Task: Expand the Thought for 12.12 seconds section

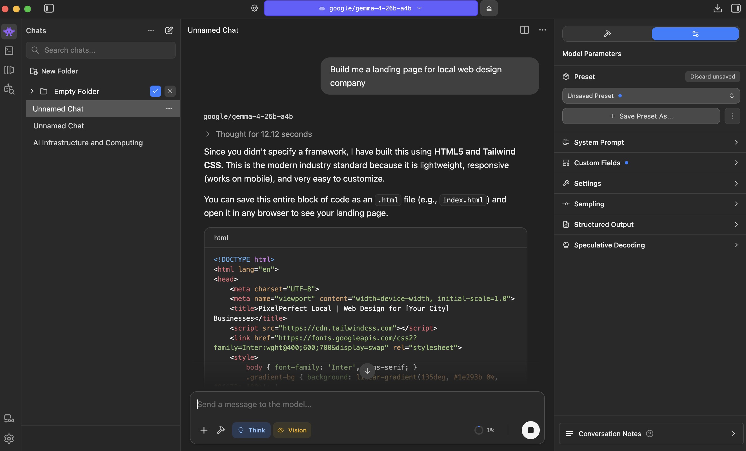Action: click(x=263, y=134)
